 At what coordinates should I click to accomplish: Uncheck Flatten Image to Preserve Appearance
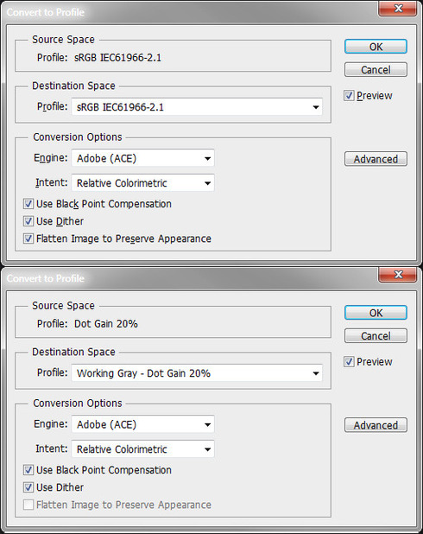tap(28, 238)
